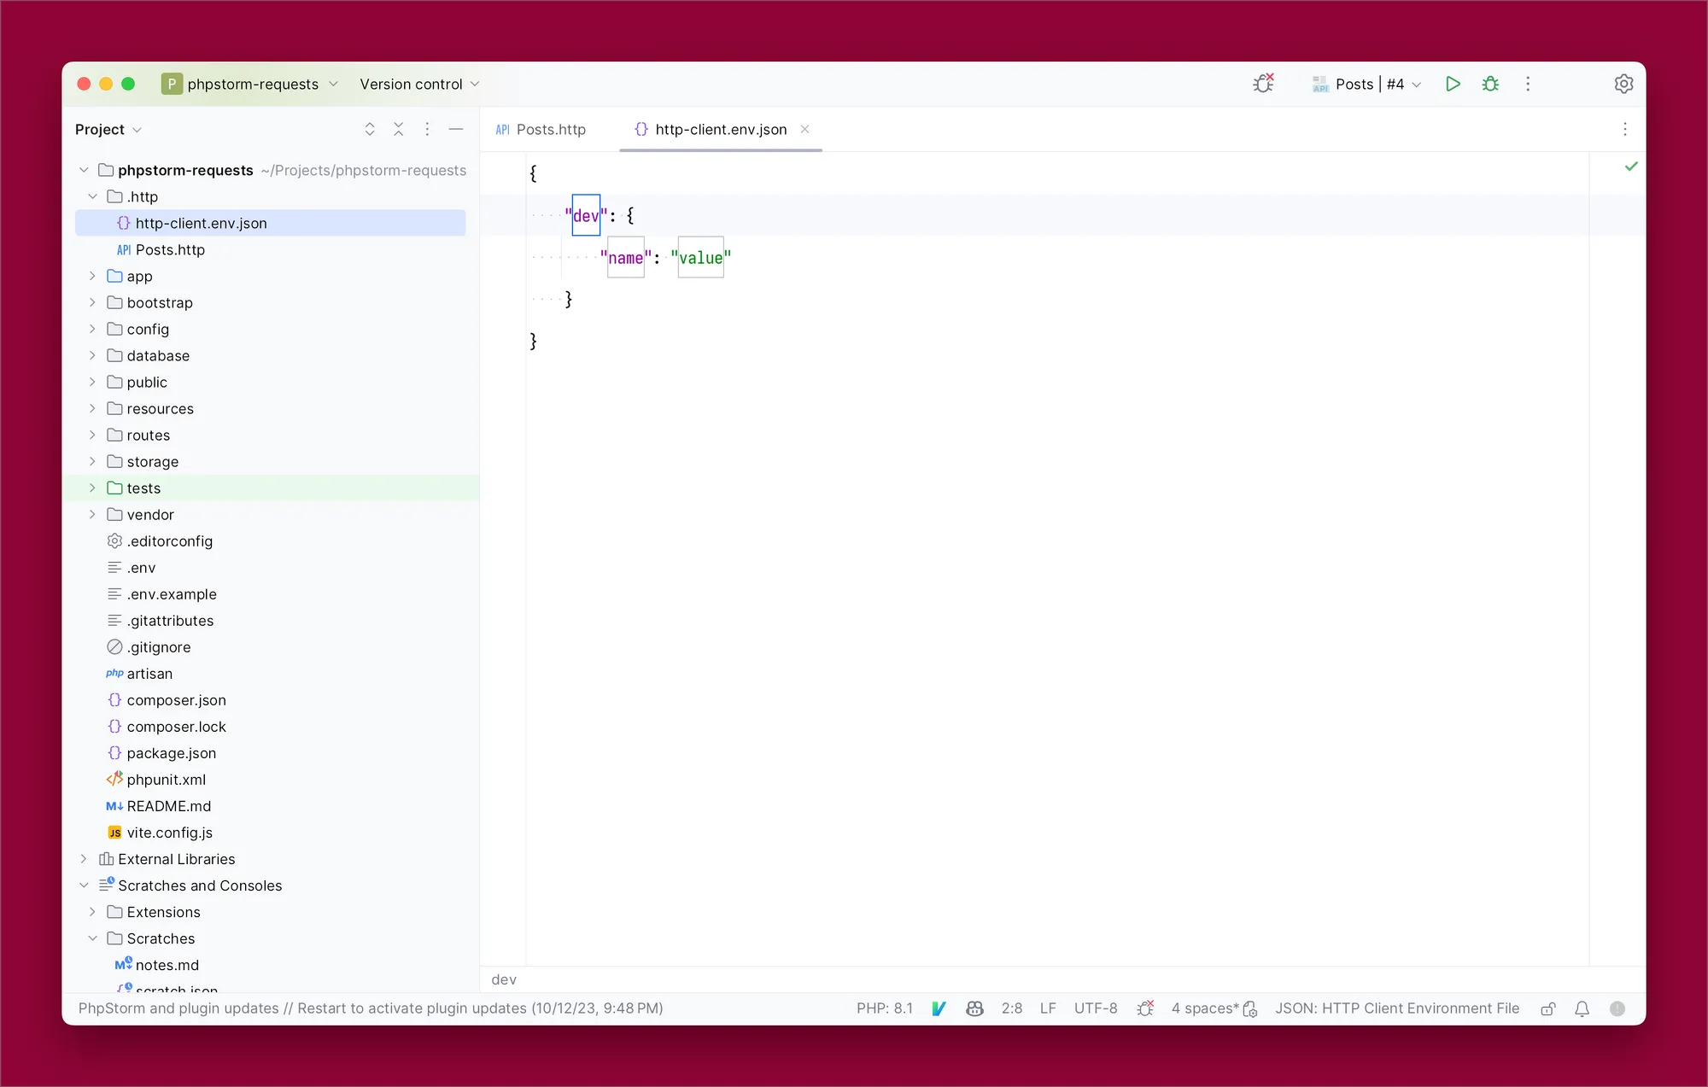Screen dimensions: 1708x1087
Task: Expand the vendor folder
Action: 92,514
